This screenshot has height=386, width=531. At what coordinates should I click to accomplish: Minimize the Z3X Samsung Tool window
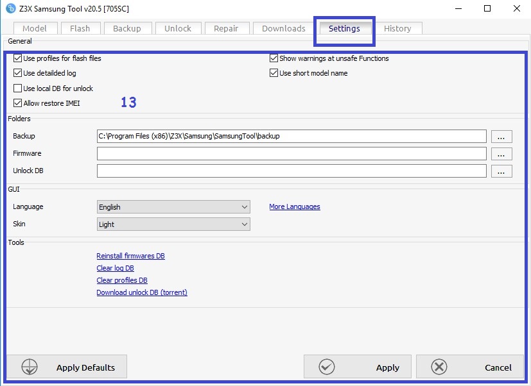coord(458,8)
